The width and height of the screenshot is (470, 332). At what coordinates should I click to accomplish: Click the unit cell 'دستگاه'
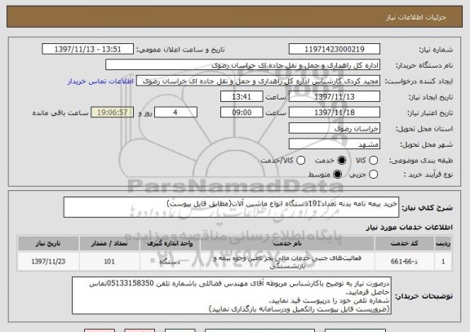click(x=170, y=262)
